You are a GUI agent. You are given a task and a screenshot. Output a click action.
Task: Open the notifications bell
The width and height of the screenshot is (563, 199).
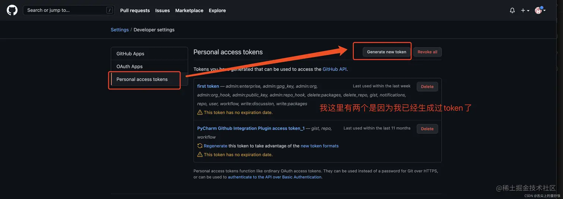coord(512,10)
